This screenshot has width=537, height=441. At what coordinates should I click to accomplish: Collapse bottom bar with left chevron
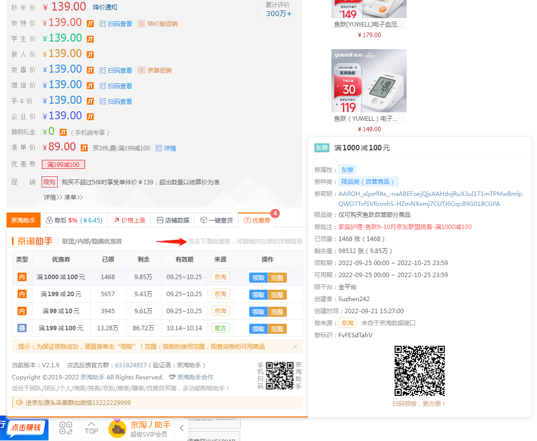pyautogui.click(x=182, y=428)
